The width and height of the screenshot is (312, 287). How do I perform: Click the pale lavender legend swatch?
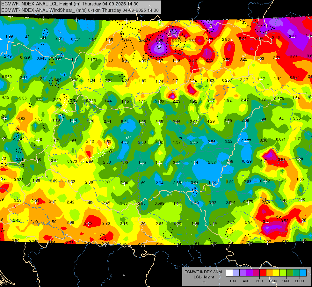click(236, 273)
